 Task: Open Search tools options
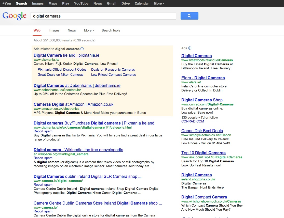pos(111,30)
